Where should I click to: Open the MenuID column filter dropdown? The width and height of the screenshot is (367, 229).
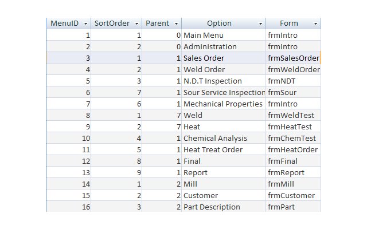coord(86,24)
